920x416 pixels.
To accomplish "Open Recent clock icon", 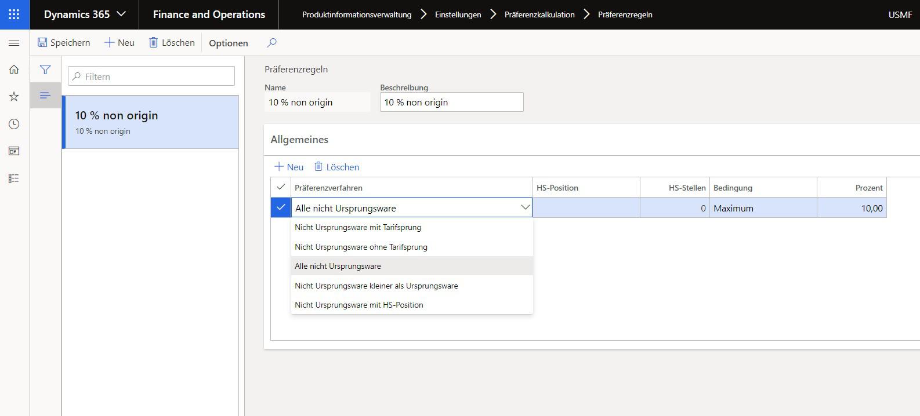I will point(15,124).
